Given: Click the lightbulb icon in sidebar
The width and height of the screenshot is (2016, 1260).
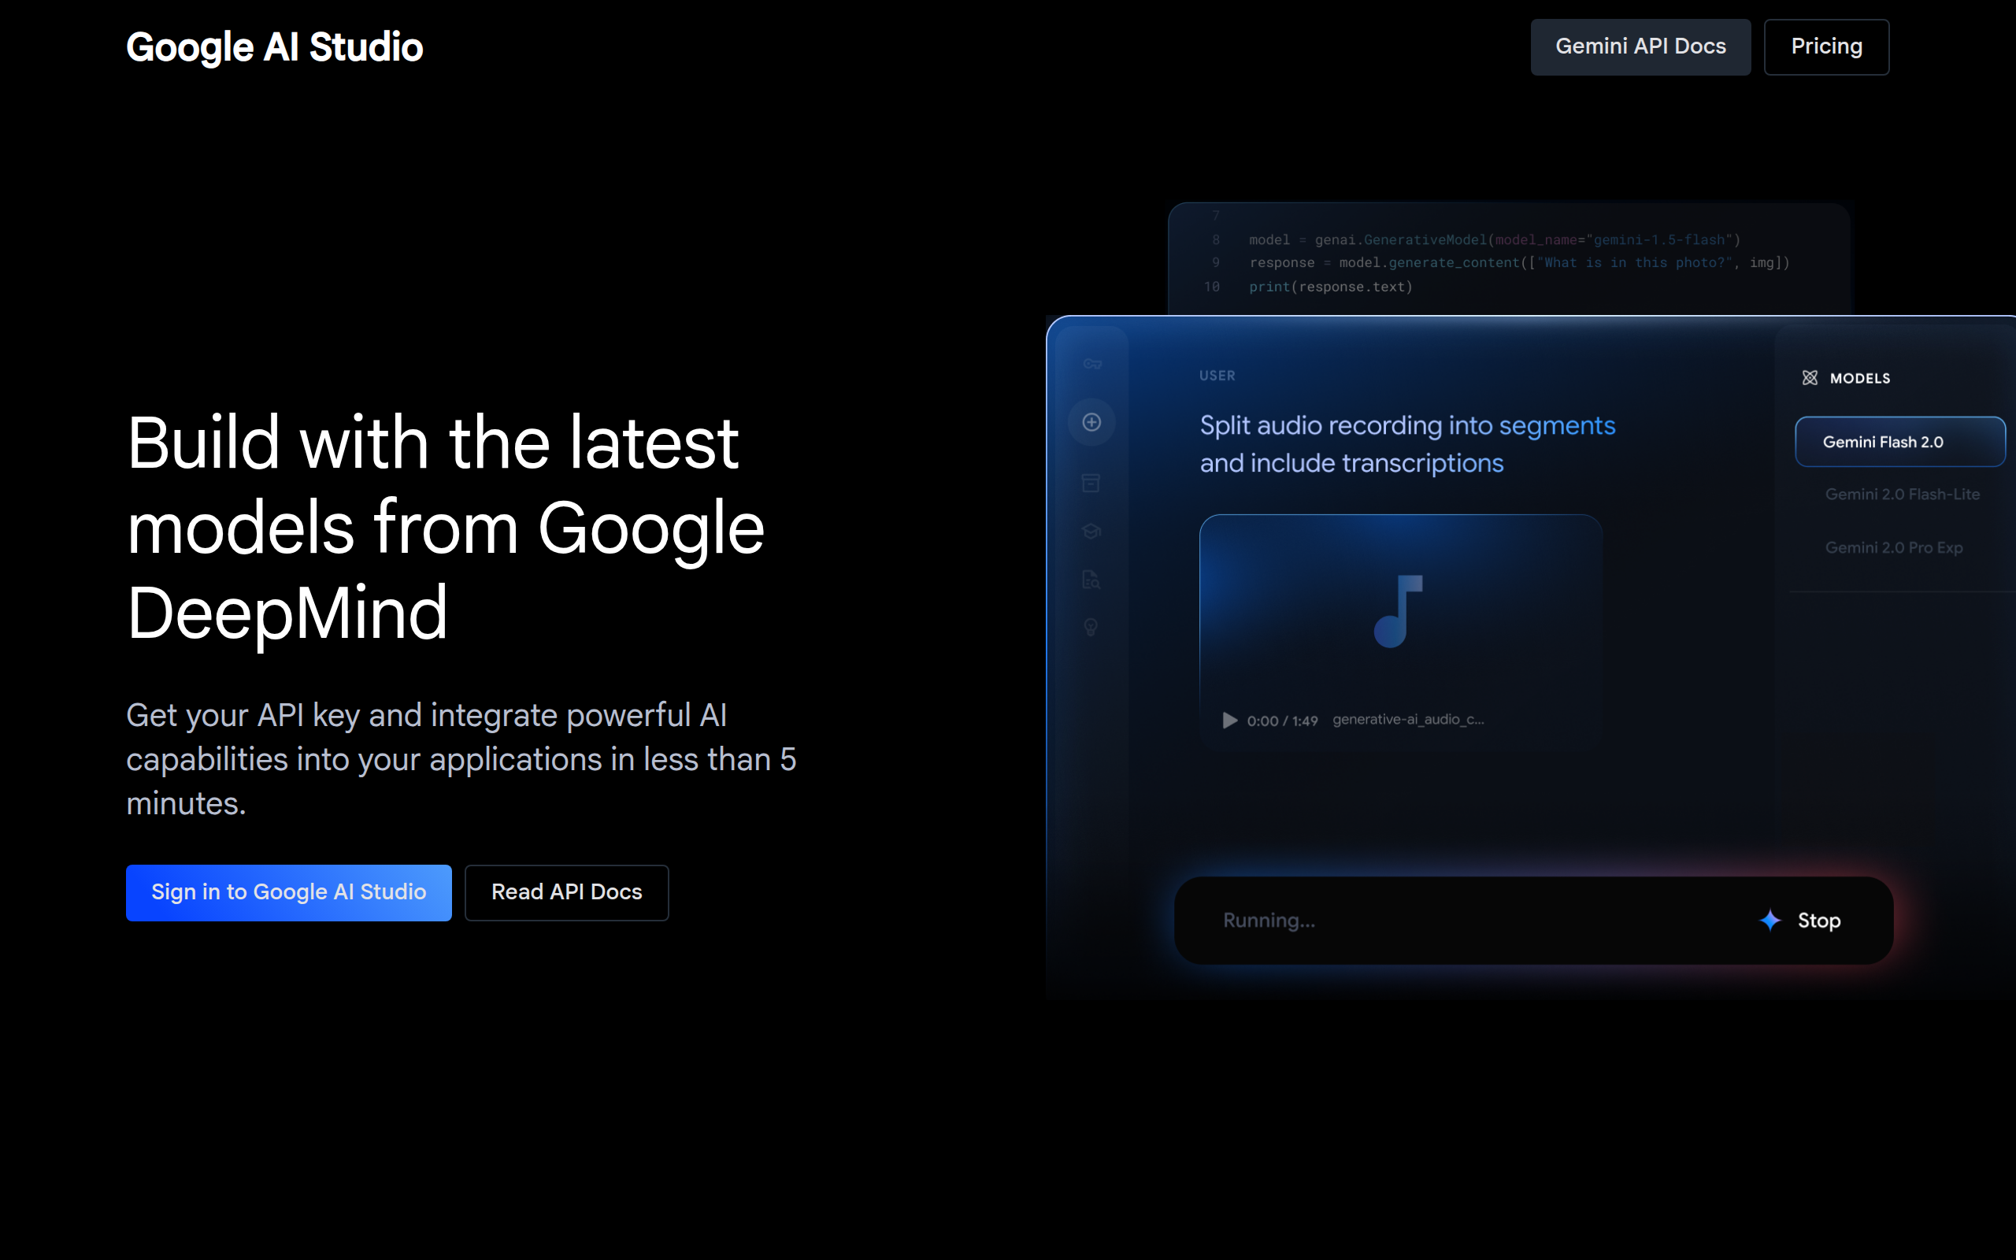Looking at the screenshot, I should click(x=1091, y=628).
